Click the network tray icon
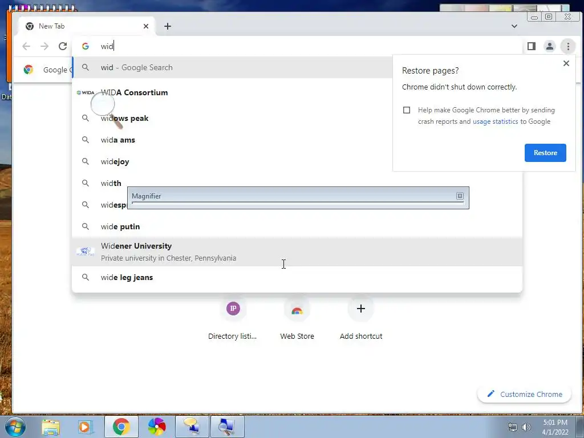 coord(513,427)
